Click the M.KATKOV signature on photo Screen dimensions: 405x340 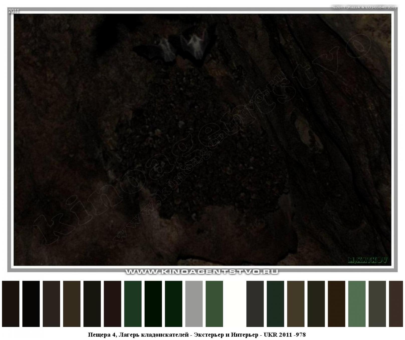pyautogui.click(x=367, y=260)
